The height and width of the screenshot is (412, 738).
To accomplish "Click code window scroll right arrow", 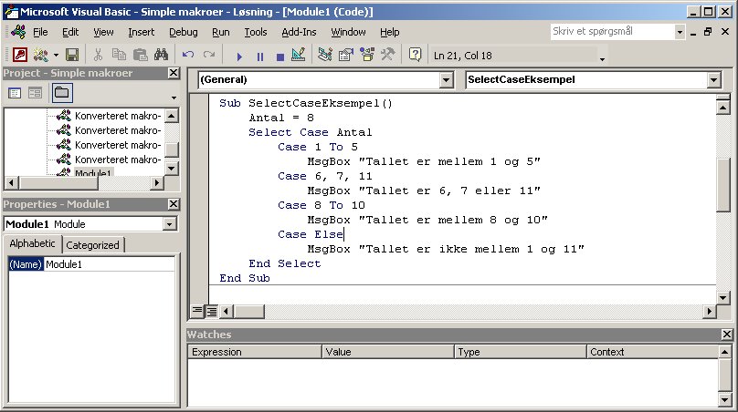I will pyautogui.click(x=710, y=311).
